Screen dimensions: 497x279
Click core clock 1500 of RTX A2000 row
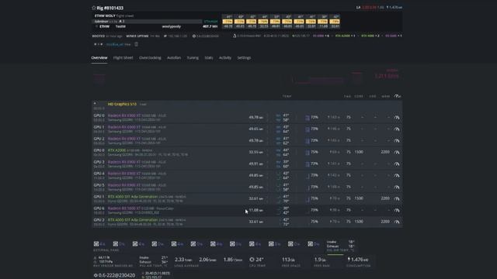[359, 152]
